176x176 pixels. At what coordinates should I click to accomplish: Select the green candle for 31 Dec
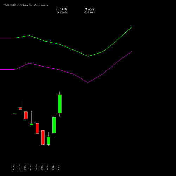[54, 125]
